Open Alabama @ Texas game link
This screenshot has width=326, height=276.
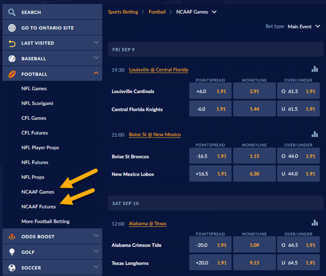[x=148, y=223]
